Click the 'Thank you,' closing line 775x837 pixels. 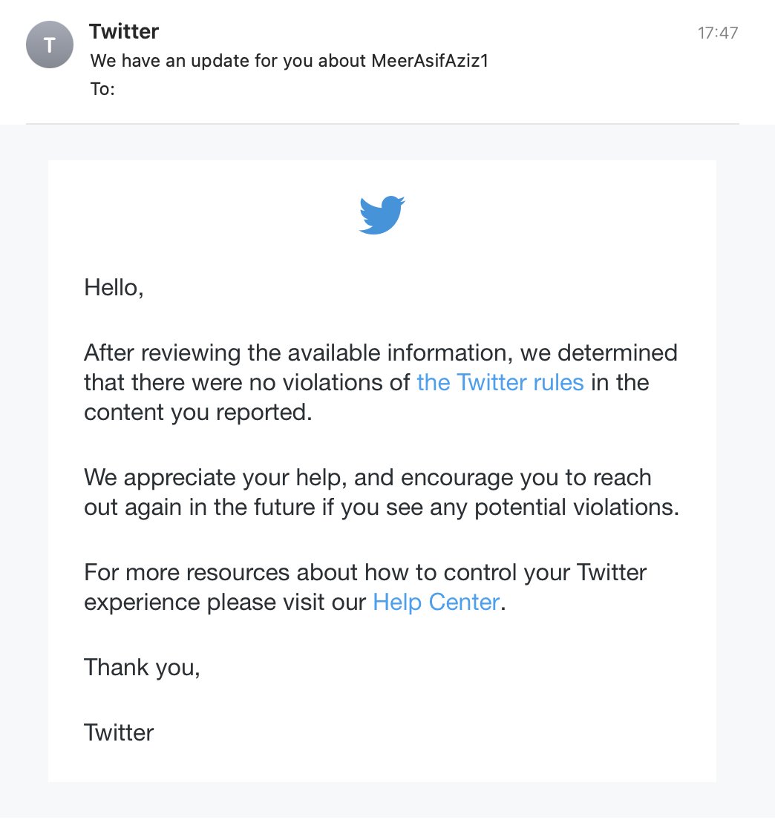tap(142, 667)
